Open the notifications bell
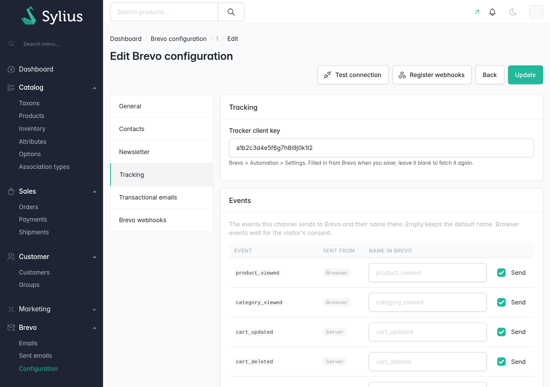 pos(492,12)
